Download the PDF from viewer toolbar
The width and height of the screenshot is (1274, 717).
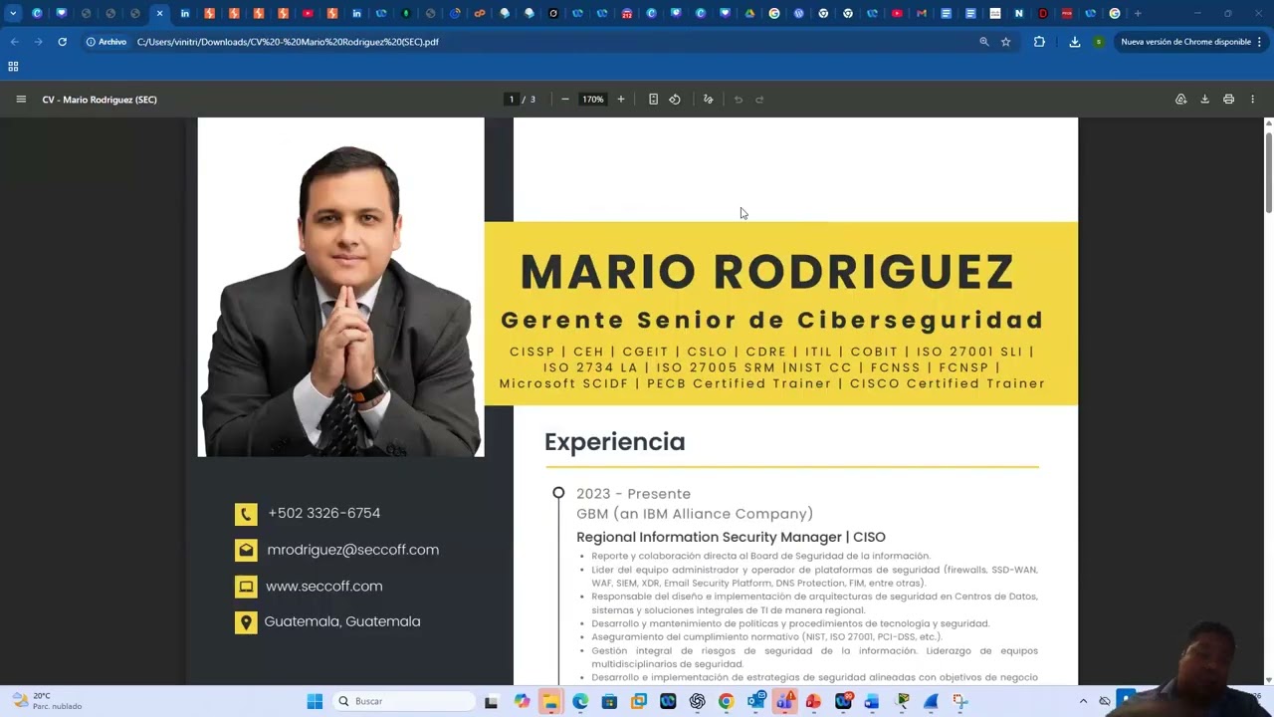[x=1204, y=100]
